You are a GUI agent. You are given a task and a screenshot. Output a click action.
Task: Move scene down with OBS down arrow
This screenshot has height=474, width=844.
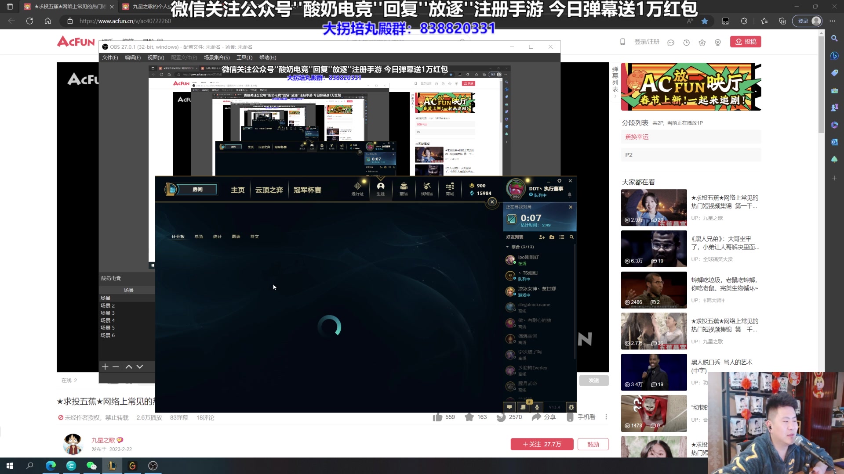140,366
